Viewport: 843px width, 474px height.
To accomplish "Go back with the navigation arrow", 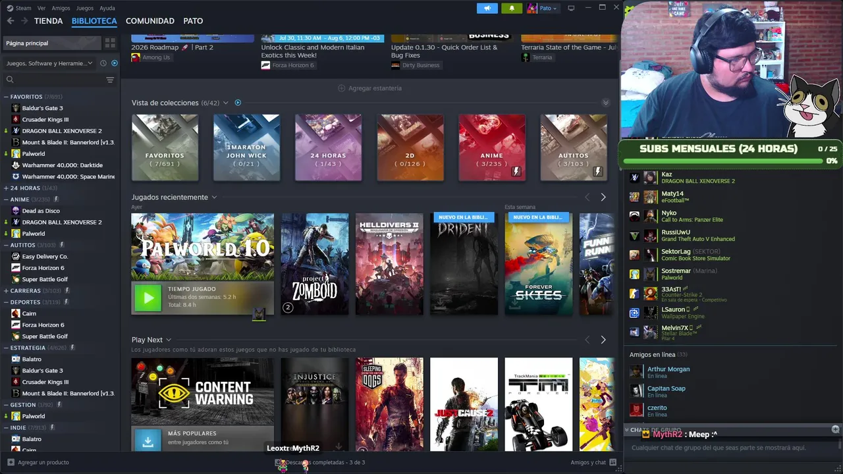I will click(11, 21).
